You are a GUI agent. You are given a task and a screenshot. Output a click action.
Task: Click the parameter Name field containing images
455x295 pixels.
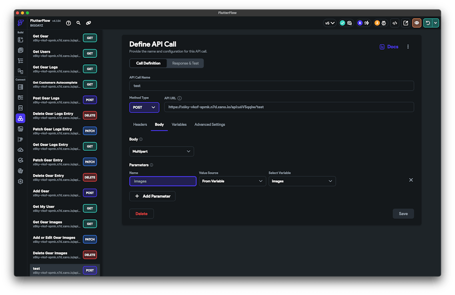click(x=163, y=181)
